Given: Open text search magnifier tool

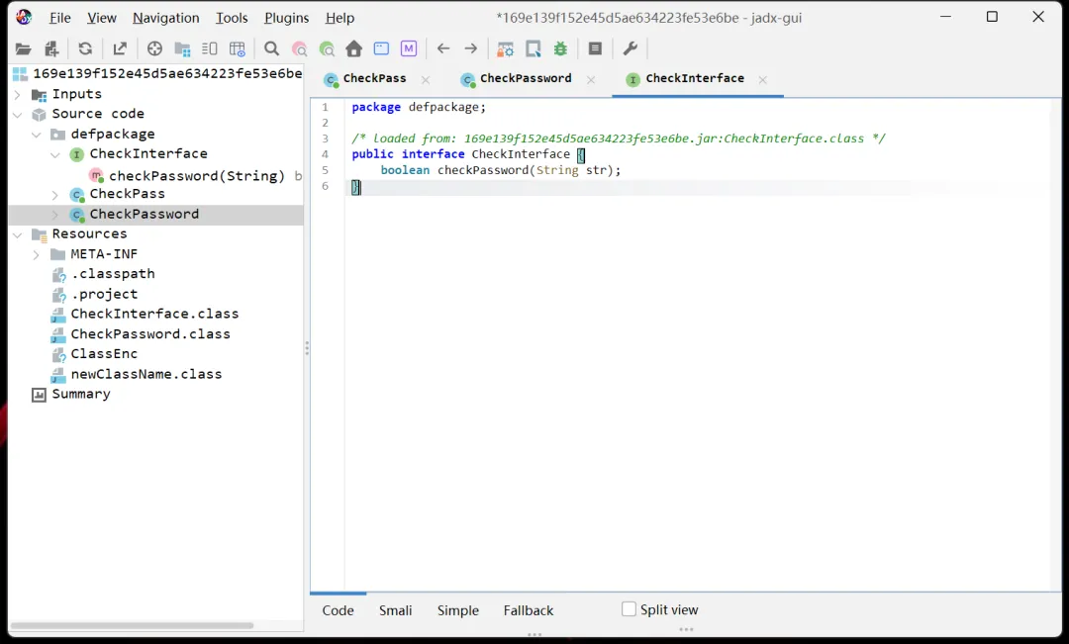Looking at the screenshot, I should tap(271, 48).
